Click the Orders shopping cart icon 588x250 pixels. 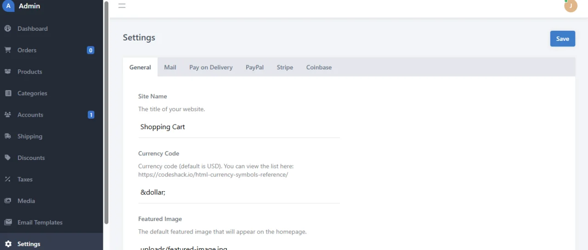8,50
